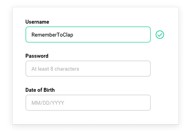Click the "characters" word in password placeholder

(x=67, y=69)
